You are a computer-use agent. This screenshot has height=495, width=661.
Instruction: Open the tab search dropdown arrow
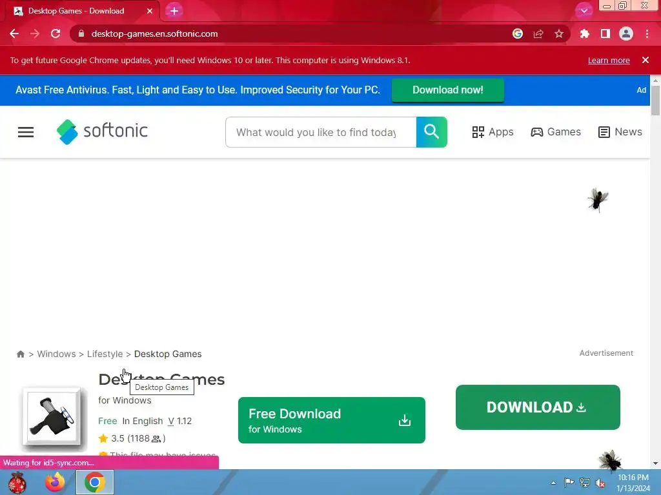[x=584, y=11]
